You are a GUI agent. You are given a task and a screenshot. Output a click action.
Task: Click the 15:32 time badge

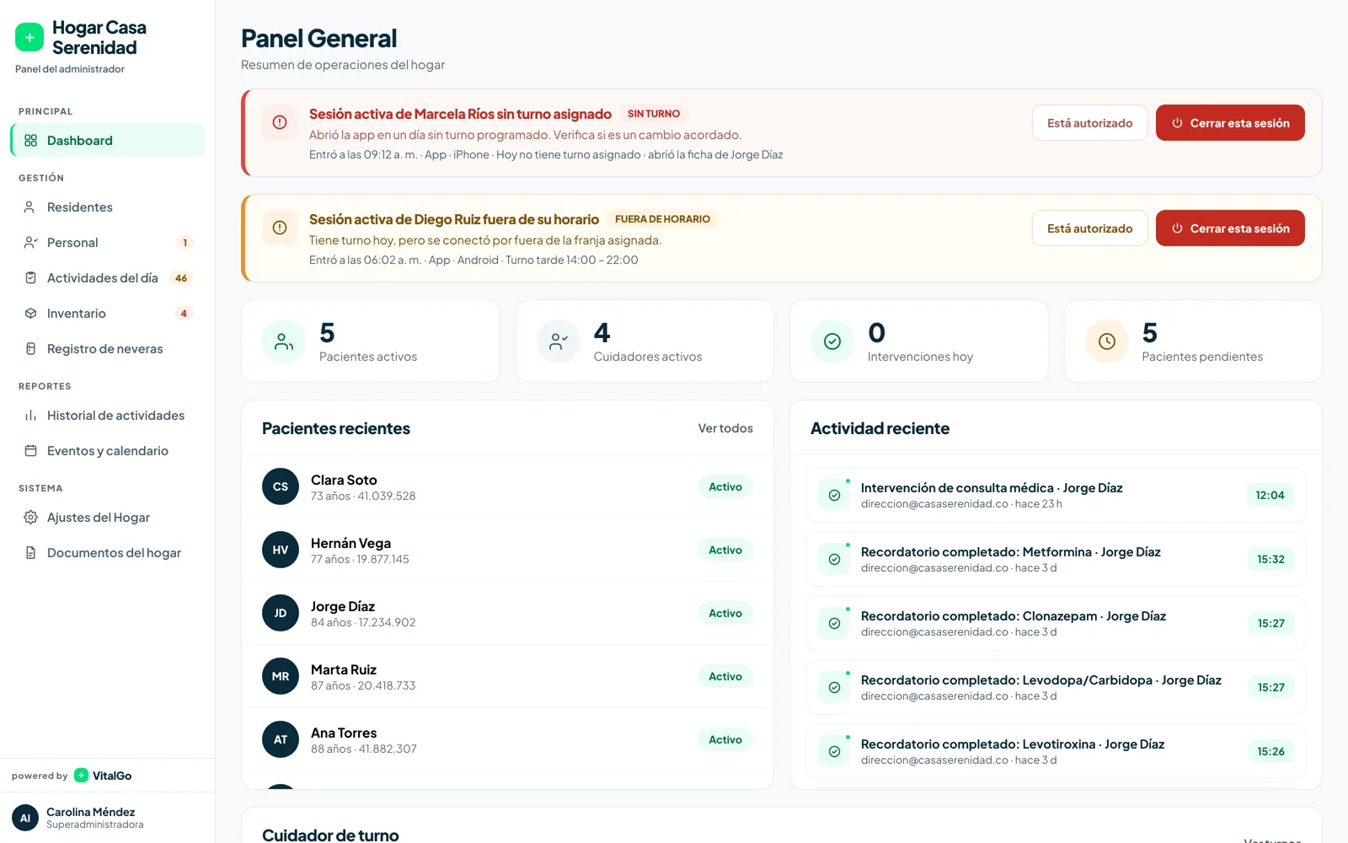coord(1270,559)
